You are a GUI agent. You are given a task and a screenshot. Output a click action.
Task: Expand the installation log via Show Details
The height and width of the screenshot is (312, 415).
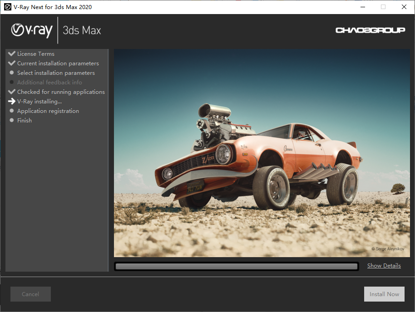(384, 265)
